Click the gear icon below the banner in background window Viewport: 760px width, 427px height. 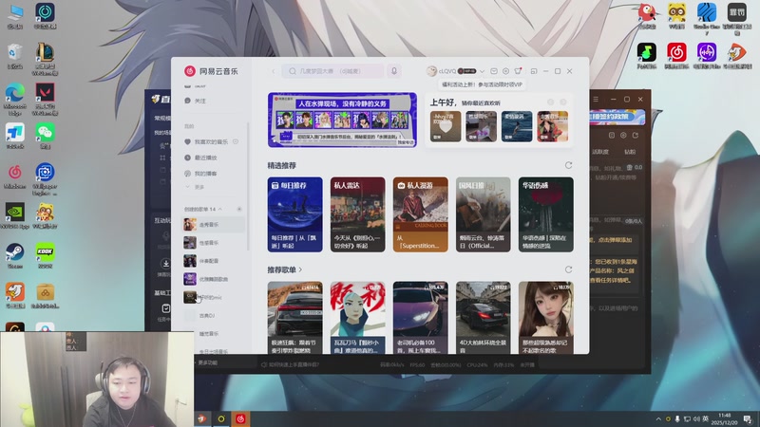pyautogui.click(x=623, y=136)
